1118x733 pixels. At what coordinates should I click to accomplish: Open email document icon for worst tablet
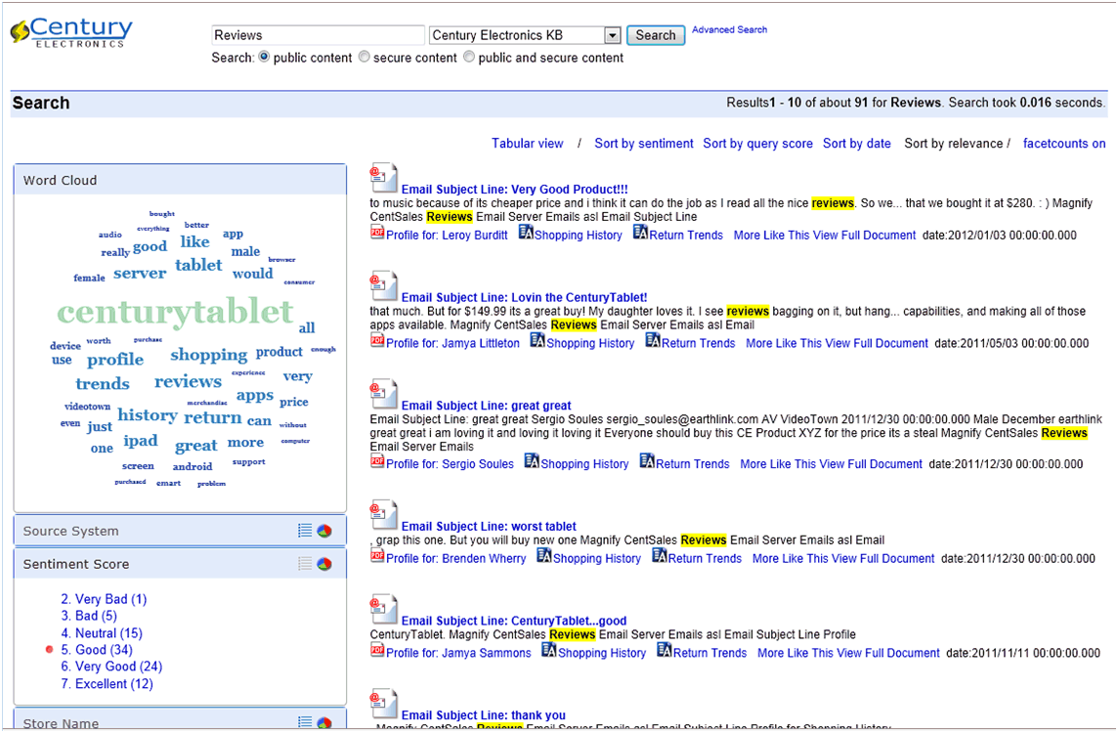coord(384,515)
